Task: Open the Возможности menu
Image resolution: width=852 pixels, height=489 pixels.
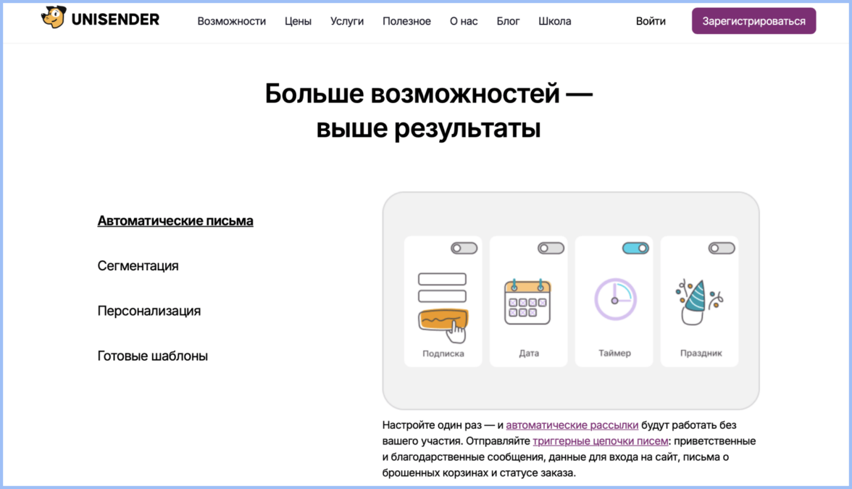Action: coord(232,21)
